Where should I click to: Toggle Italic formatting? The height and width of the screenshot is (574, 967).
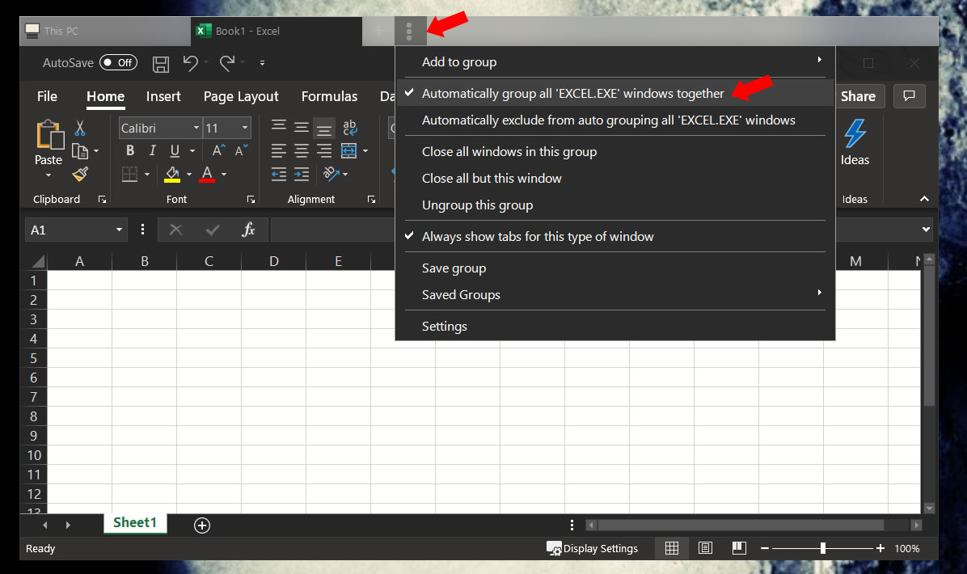[152, 150]
